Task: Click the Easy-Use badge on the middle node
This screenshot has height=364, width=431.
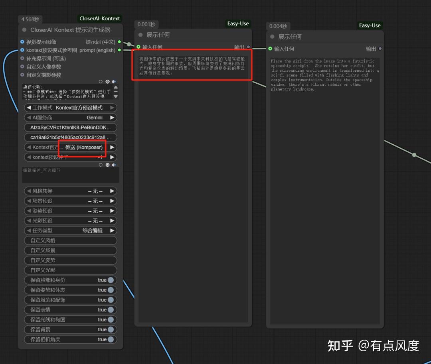Action: pyautogui.click(x=238, y=23)
